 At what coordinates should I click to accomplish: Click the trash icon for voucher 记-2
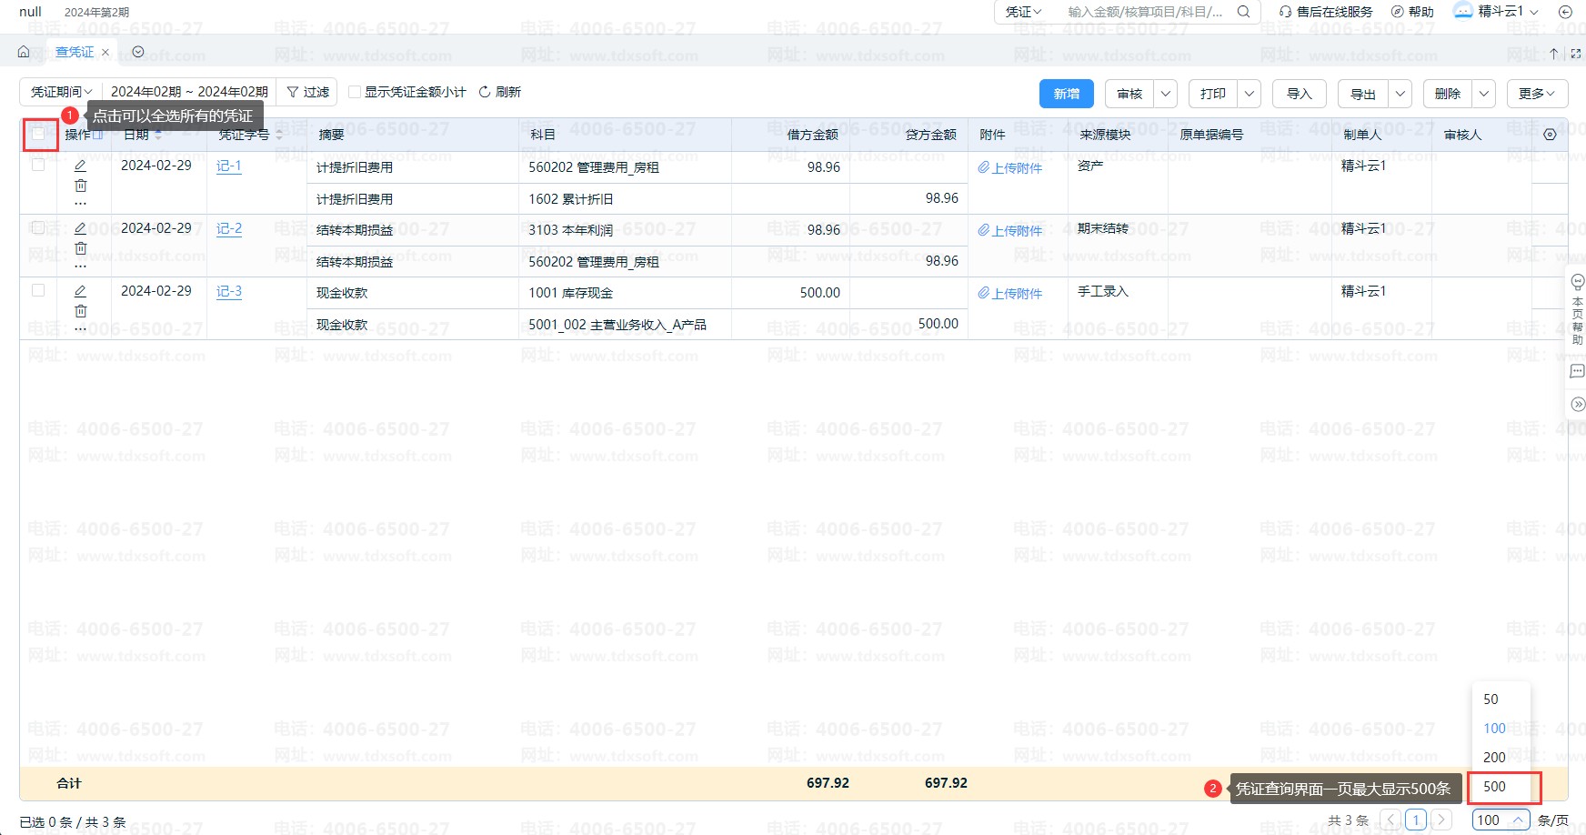click(80, 248)
